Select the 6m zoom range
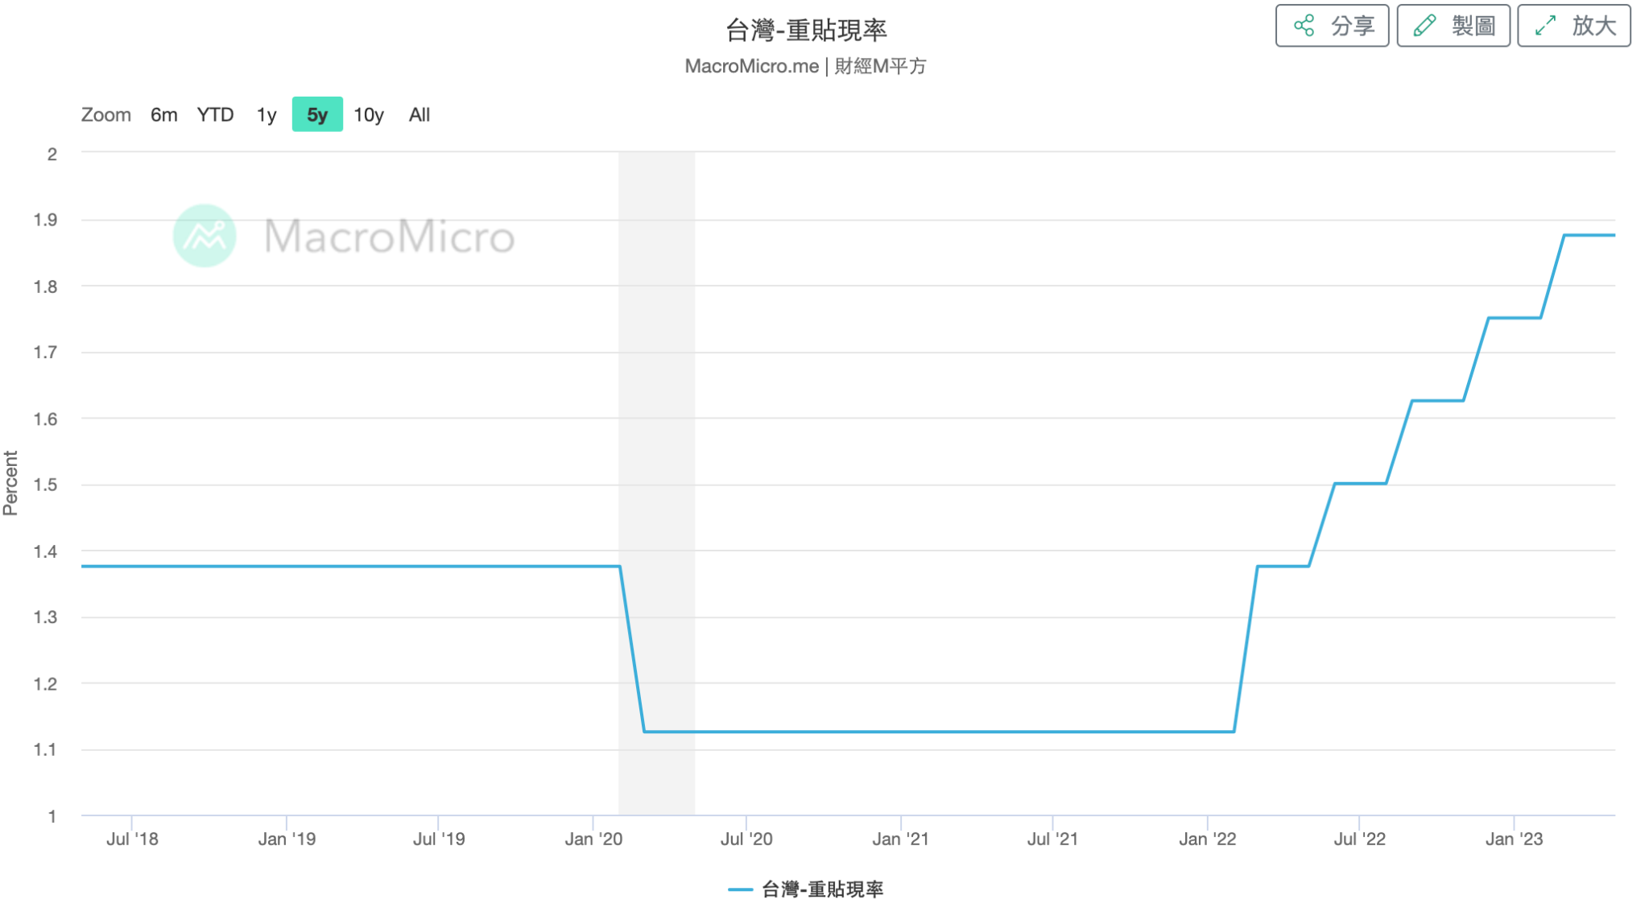This screenshot has height=916, width=1649. (x=163, y=114)
